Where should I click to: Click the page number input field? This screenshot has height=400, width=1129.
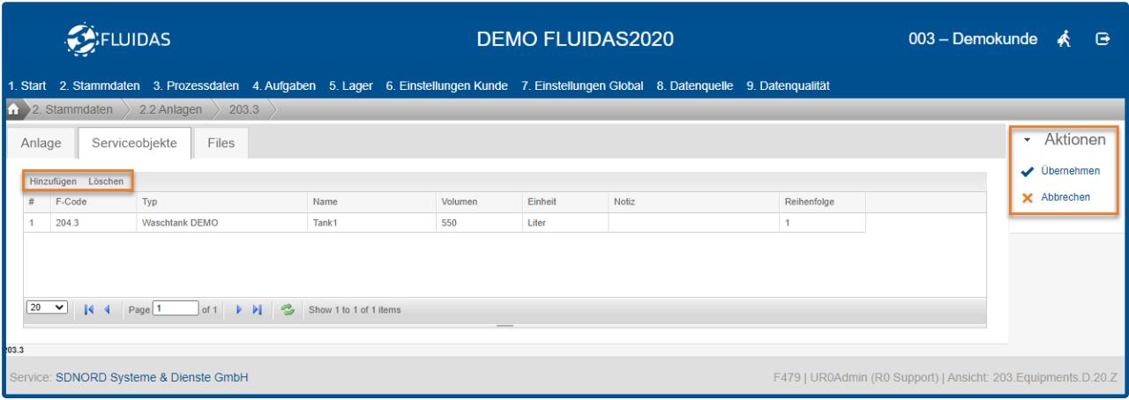pos(176,309)
